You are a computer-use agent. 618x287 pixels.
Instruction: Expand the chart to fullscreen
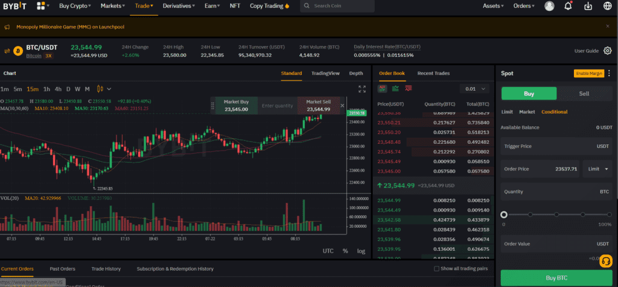tap(362, 89)
